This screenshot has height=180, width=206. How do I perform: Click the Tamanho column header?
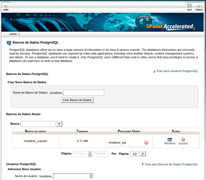82,131
